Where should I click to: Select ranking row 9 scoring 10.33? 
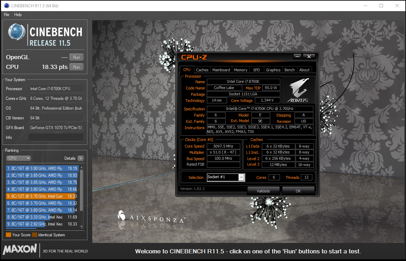[42, 224]
